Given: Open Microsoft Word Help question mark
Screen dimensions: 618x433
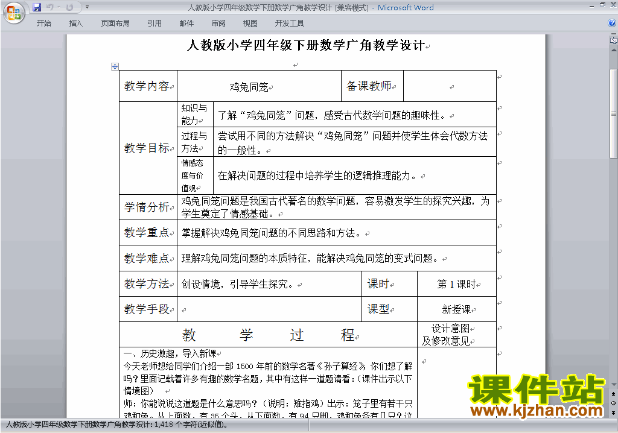Looking at the screenshot, I should (612, 24).
